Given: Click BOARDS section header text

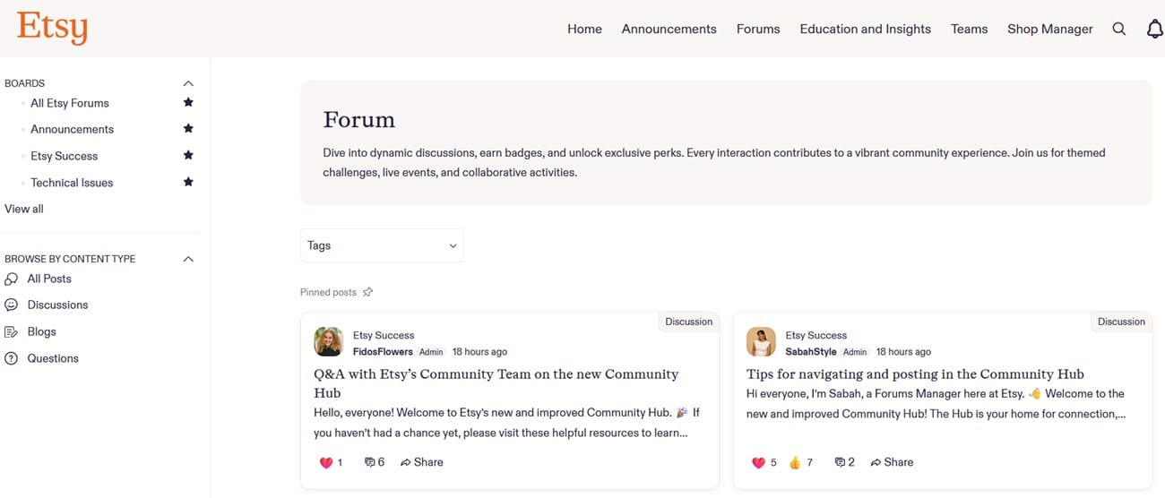Looking at the screenshot, I should pos(25,83).
